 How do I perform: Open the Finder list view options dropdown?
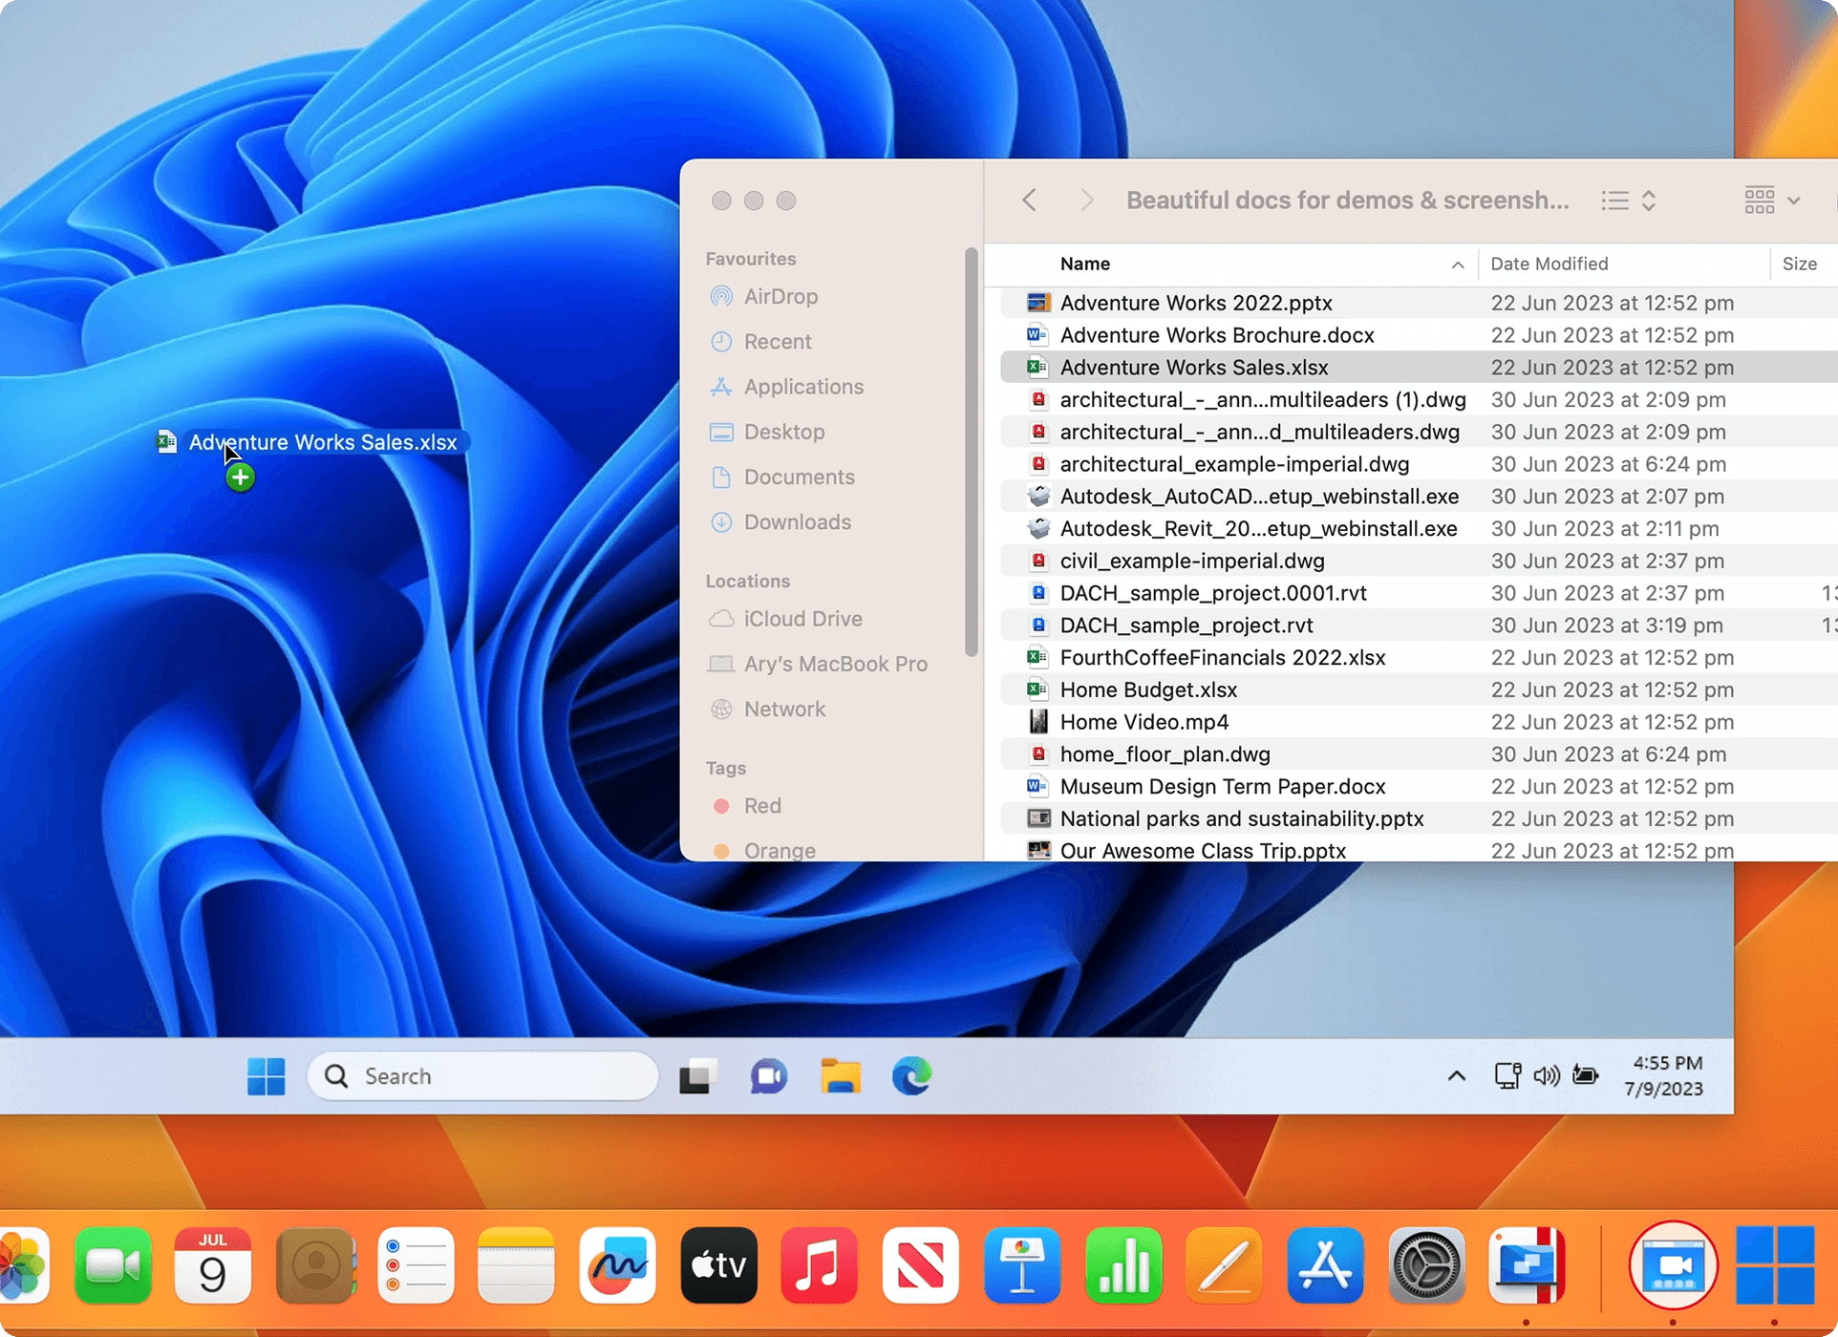point(1629,201)
